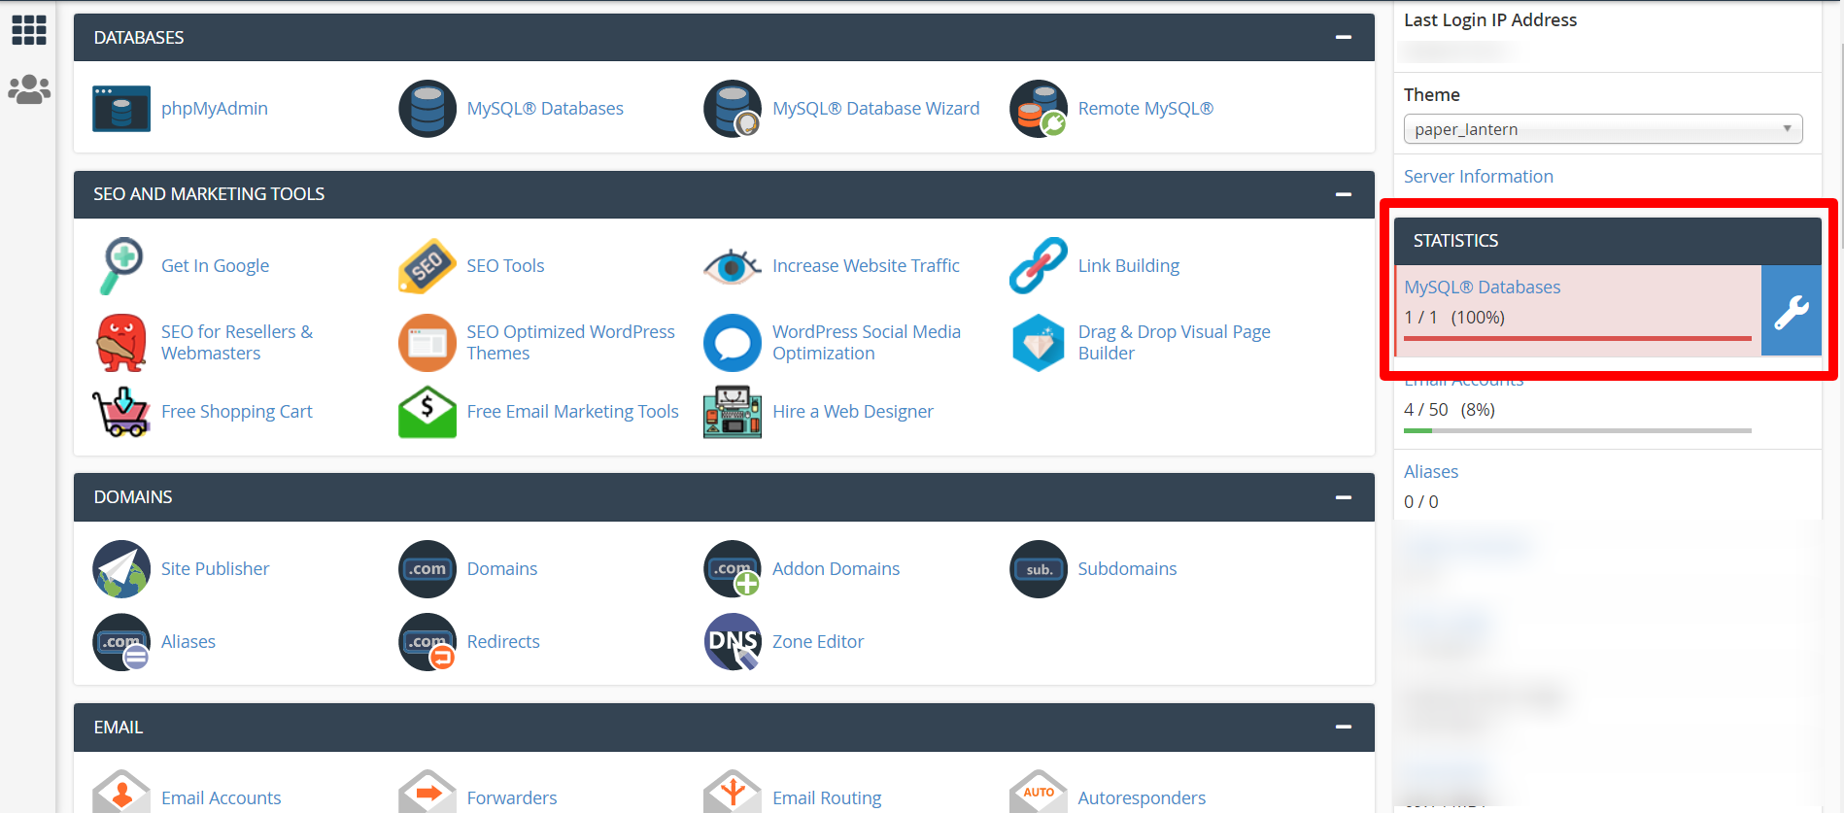Open the Theme dropdown paper_lantern
Image resolution: width=1844 pixels, height=813 pixels.
[1602, 129]
